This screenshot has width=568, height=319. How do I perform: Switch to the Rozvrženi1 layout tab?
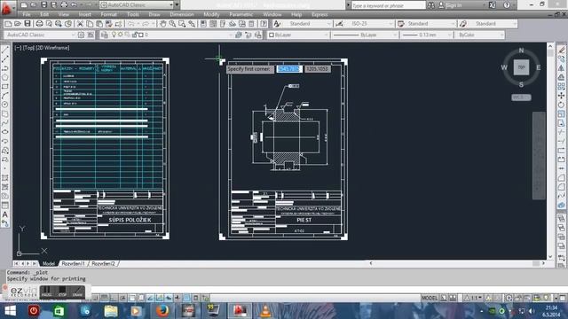(73, 263)
